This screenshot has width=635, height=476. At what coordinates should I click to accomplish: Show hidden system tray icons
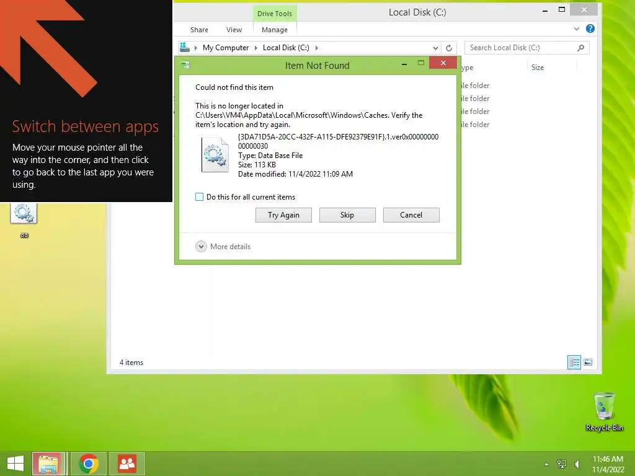pyautogui.click(x=547, y=464)
